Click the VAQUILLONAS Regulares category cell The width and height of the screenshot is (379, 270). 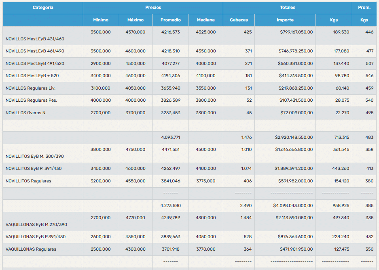coord(31,249)
